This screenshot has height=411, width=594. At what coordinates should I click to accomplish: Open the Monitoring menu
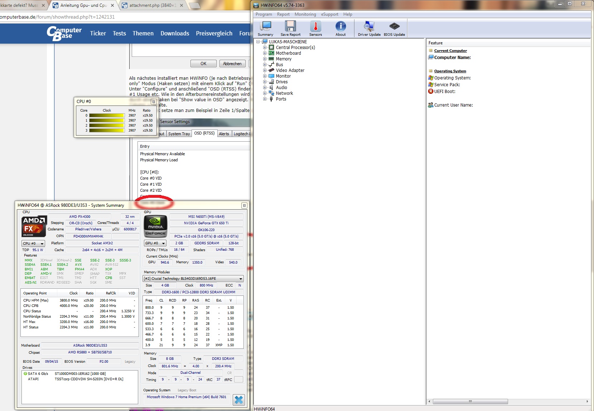coord(305,14)
